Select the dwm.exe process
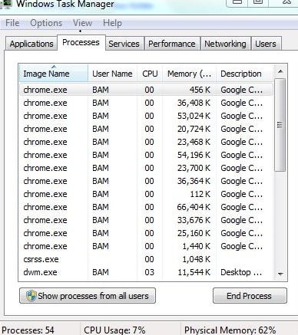Viewport: 298px width, 335px height. [x=146, y=272]
